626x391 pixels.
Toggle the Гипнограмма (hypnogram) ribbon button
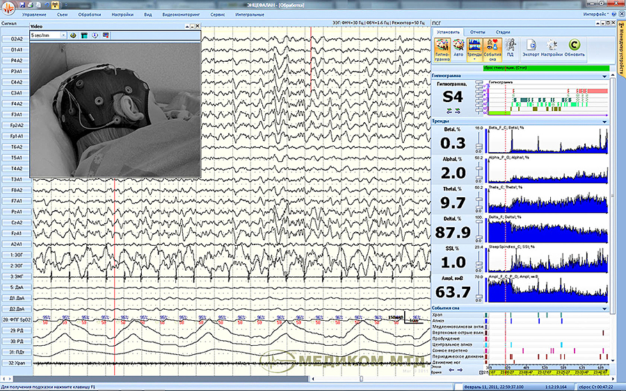click(x=442, y=47)
